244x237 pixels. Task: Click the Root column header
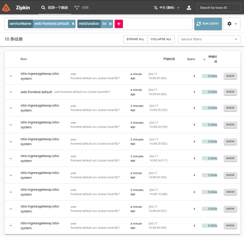[24, 59]
